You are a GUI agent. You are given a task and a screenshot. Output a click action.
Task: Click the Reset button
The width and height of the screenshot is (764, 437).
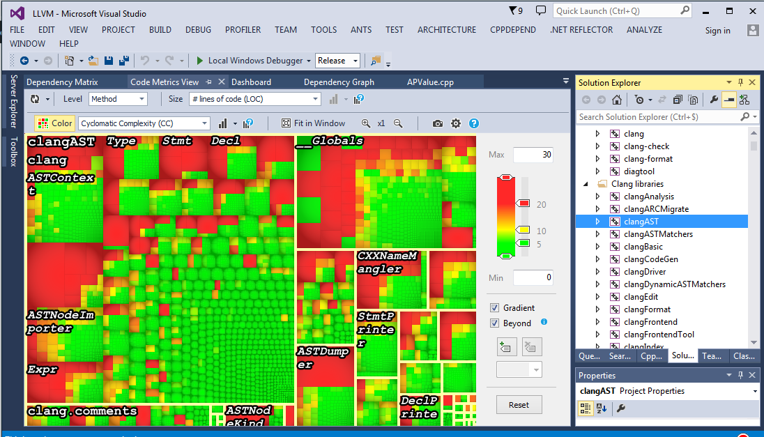point(519,405)
